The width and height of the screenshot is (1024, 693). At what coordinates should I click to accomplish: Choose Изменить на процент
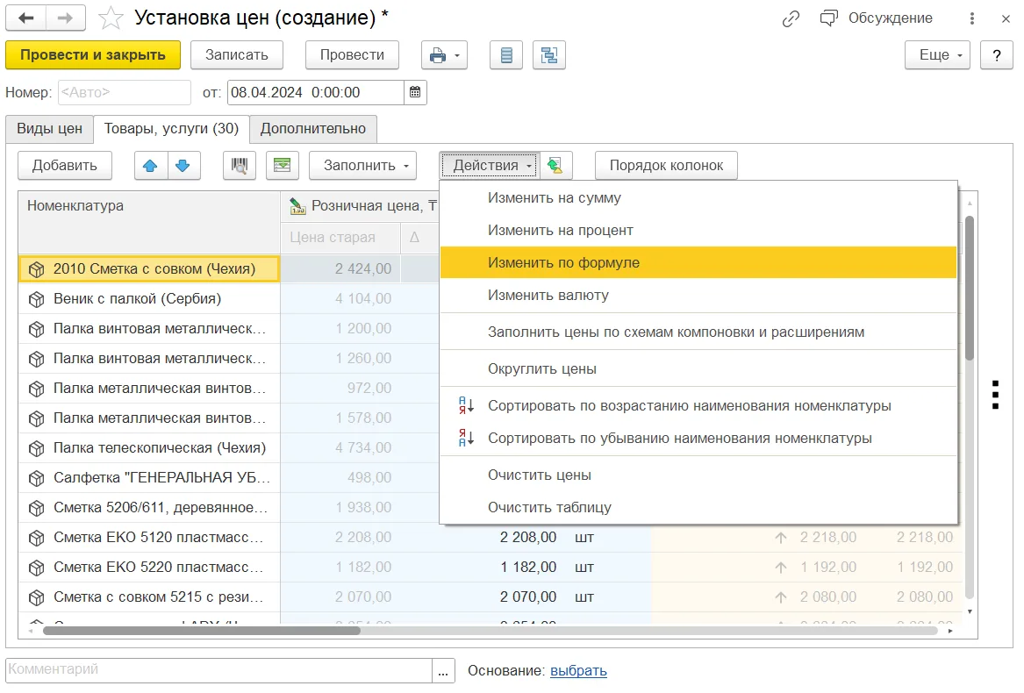coord(698,230)
